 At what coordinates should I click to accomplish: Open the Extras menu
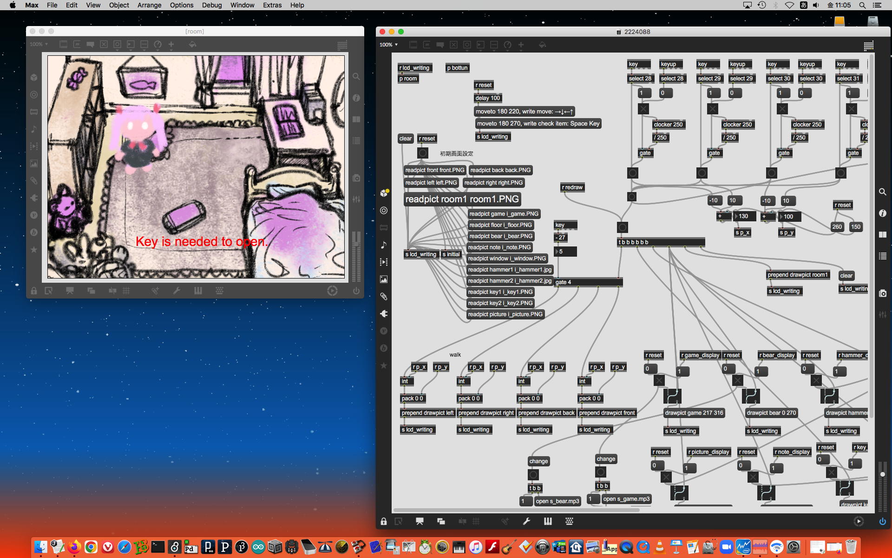coord(272,5)
